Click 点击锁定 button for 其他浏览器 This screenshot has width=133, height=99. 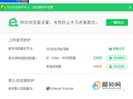point(117,66)
